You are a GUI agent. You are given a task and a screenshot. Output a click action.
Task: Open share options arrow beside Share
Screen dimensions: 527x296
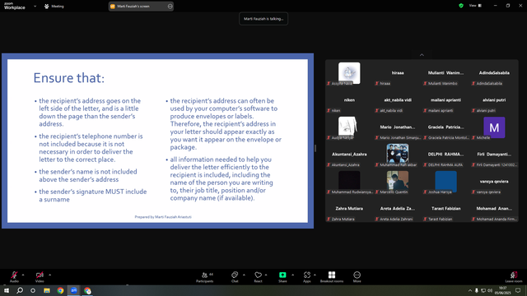pos(293,275)
